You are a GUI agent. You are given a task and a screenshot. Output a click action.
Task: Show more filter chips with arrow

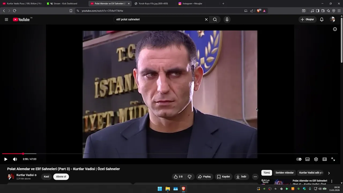point(329,173)
